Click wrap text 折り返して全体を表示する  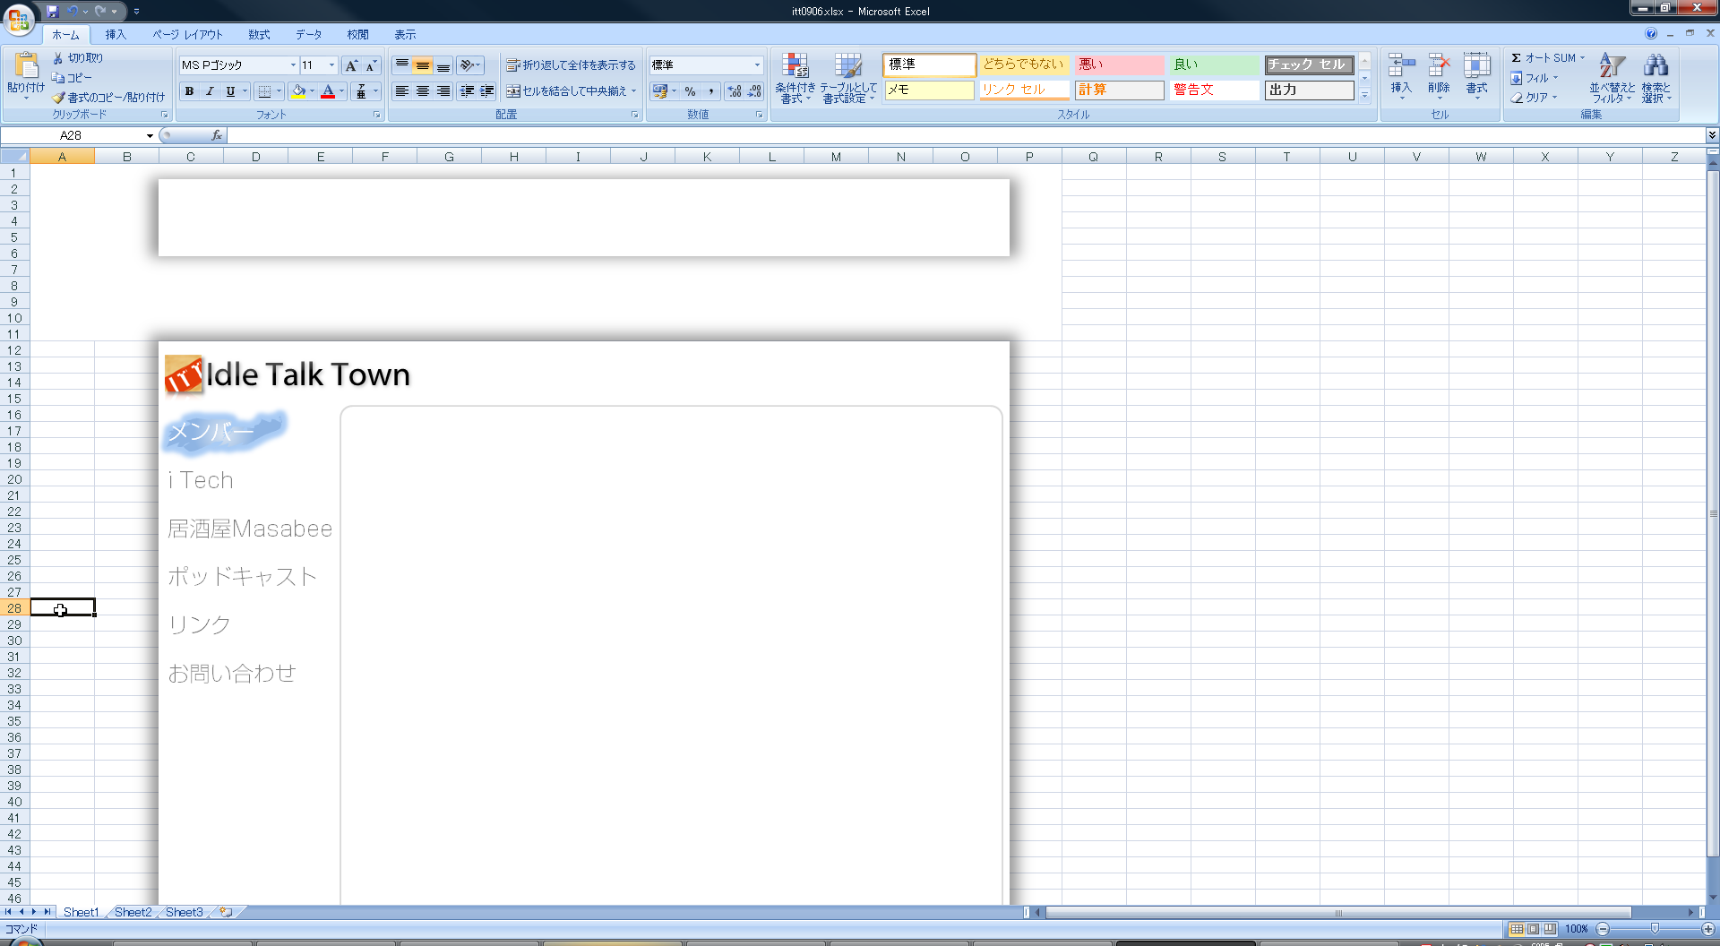point(571,65)
